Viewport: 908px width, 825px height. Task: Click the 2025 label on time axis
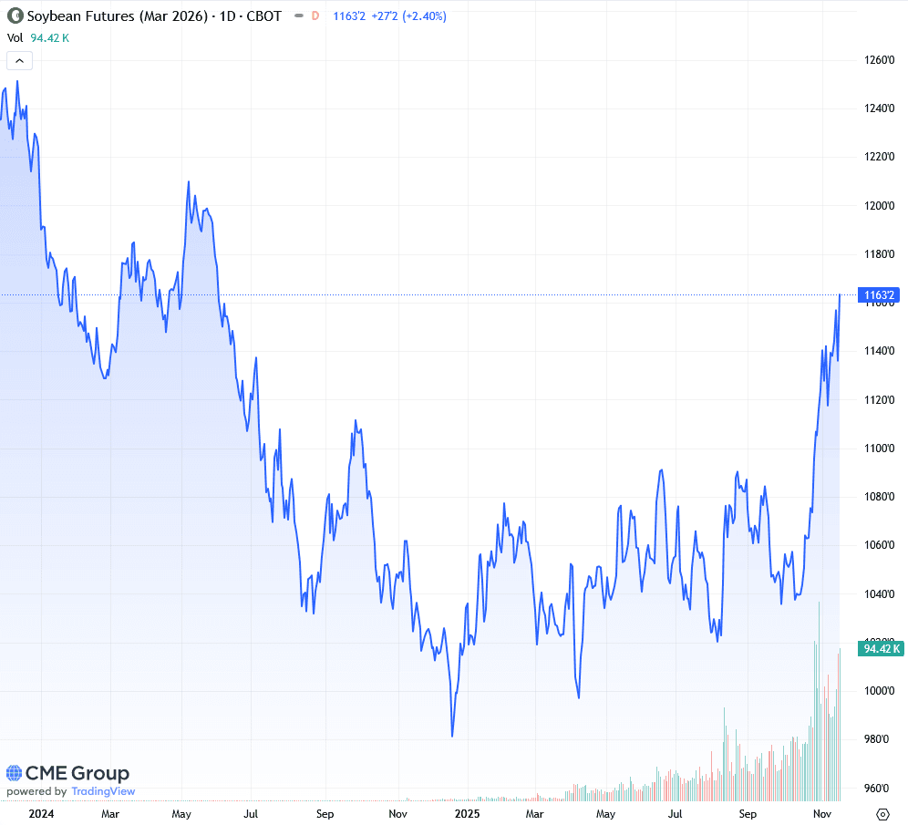(x=467, y=812)
